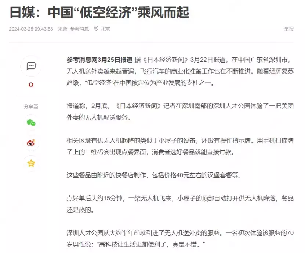Click the red comment count number
Image resolution: width=305 pixels, height=253 pixels.
(x=31, y=85)
